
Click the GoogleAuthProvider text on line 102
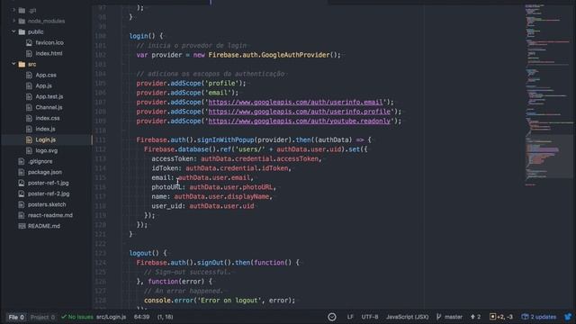click(x=295, y=55)
